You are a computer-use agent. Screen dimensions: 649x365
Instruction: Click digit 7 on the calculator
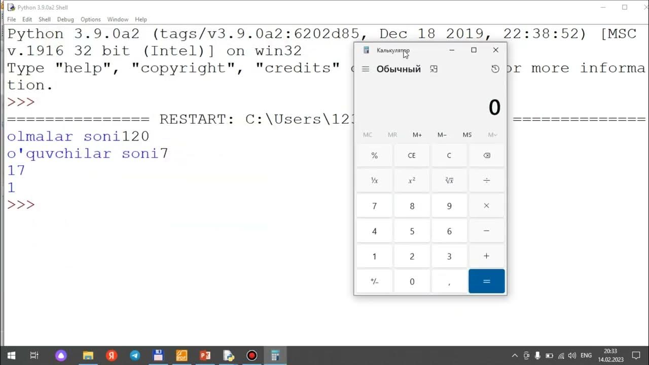click(x=374, y=206)
